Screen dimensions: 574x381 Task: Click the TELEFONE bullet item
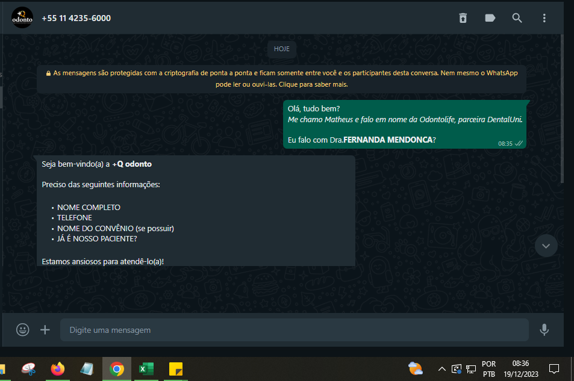coord(74,218)
